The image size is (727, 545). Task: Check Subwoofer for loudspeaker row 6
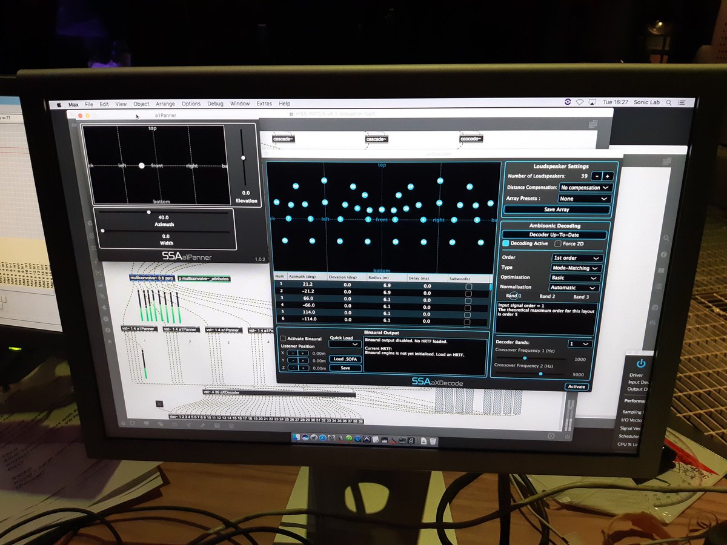pos(468,322)
